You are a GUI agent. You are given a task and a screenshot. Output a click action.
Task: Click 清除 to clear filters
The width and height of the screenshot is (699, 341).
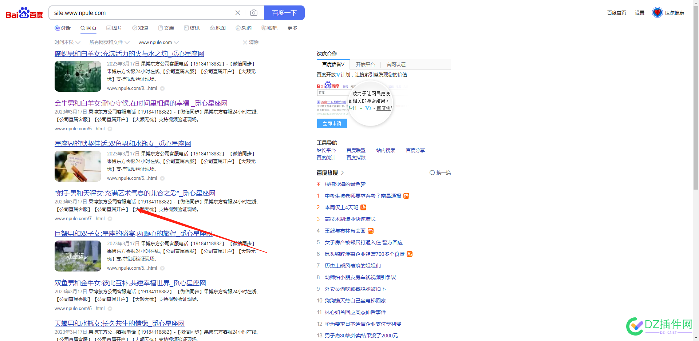point(251,43)
